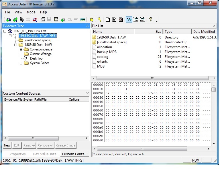The width and height of the screenshot is (220, 175).
Task: Close the Custom Content Sources pane
Action: (87, 93)
